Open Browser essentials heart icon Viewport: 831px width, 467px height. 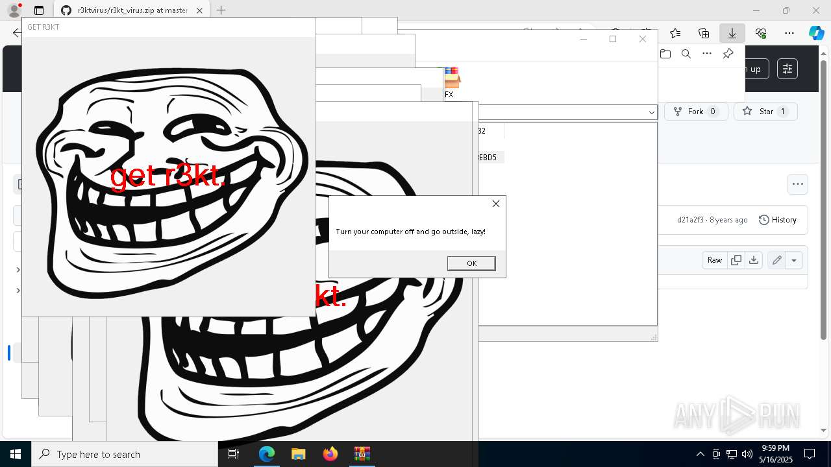click(761, 33)
